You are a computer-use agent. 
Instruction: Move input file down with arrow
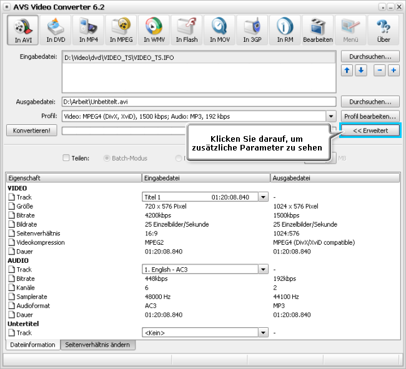pos(361,71)
